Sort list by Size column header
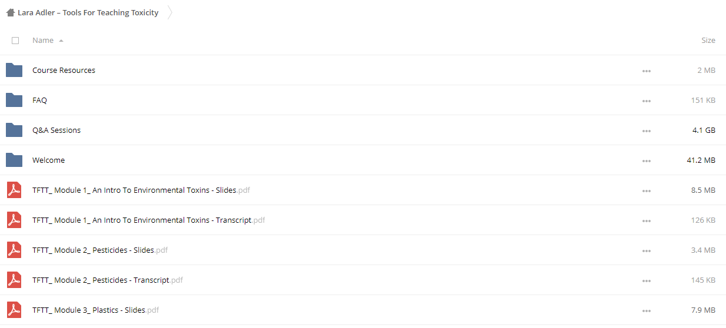 point(708,41)
